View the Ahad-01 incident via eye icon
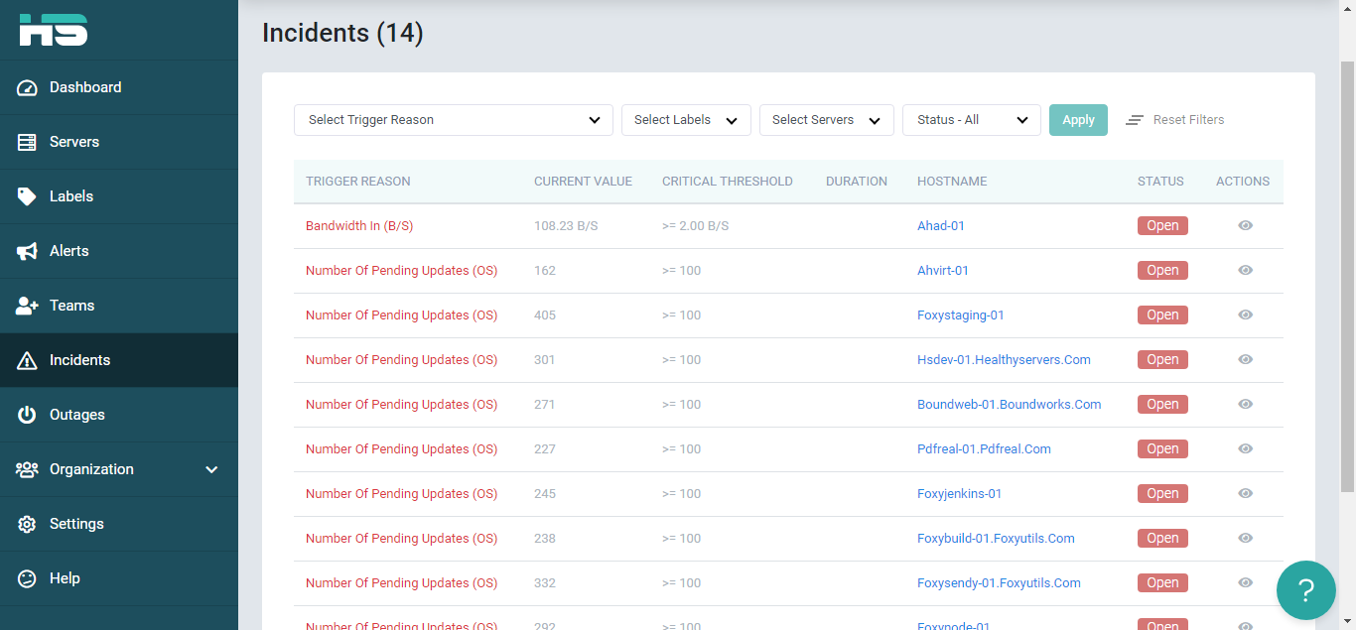Screen dimensions: 1356x630 click(x=1245, y=226)
